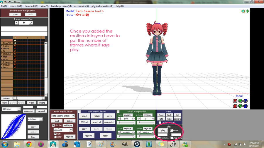The image size is (264, 148).
Task: Open the facial expression(M) menu
Action: [61, 6]
